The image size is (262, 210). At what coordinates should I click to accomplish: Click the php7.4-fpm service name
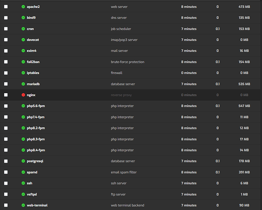click(35, 117)
